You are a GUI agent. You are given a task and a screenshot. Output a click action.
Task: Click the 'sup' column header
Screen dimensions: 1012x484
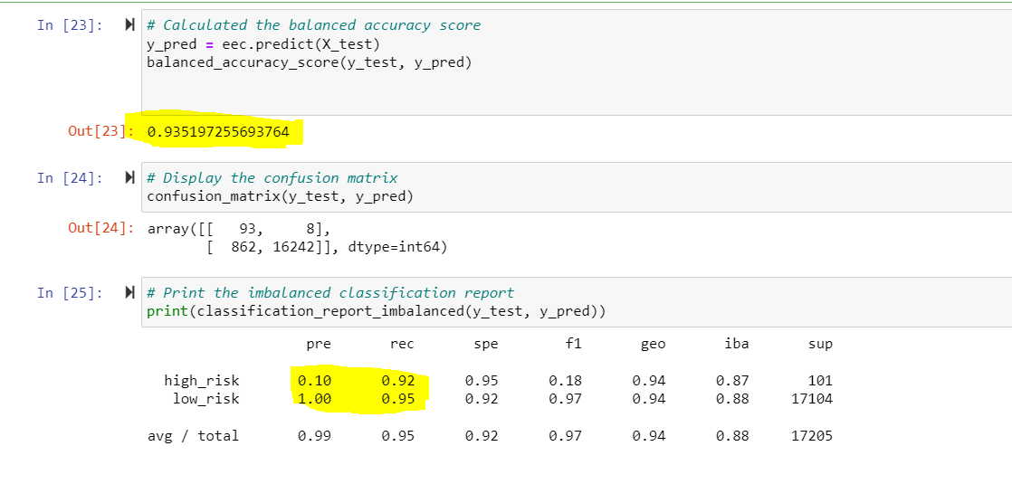tap(820, 345)
